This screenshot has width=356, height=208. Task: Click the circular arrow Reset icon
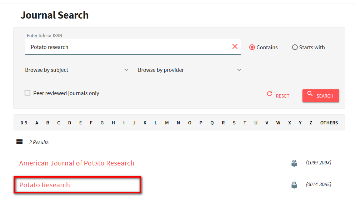(270, 94)
